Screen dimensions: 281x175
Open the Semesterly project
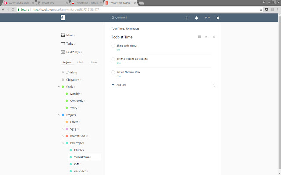(76, 101)
